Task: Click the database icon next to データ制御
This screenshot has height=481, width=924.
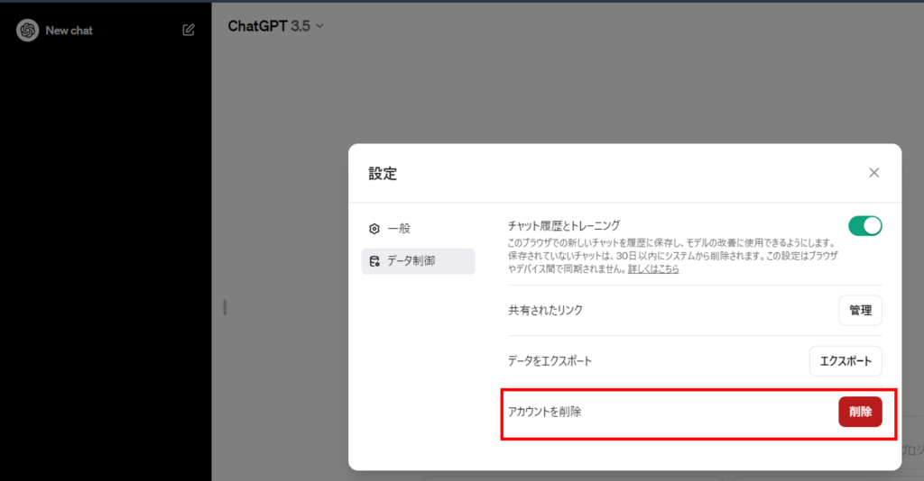Action: (x=374, y=261)
